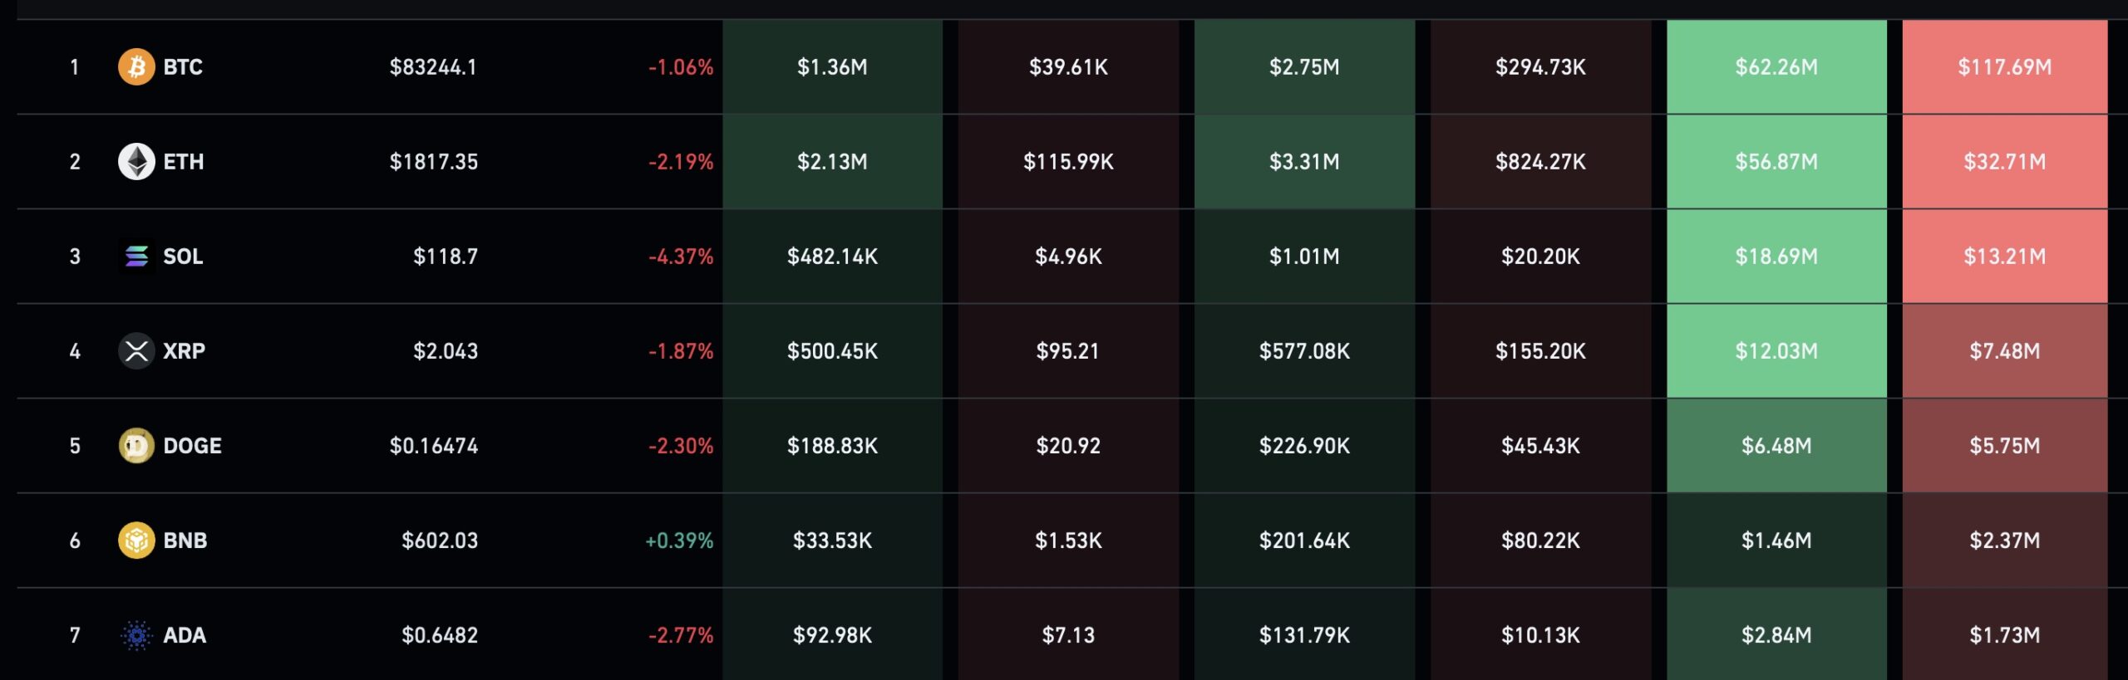Click the $56.87M ETH green cell
The width and height of the screenshot is (2128, 680).
pos(1776,161)
